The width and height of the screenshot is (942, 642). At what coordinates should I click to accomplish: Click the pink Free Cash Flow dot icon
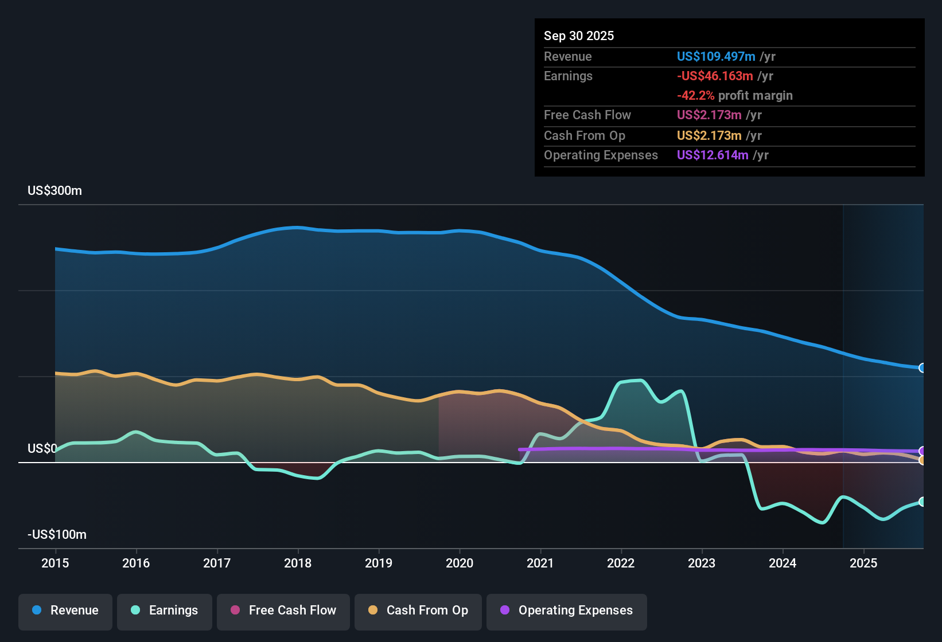coord(235,610)
